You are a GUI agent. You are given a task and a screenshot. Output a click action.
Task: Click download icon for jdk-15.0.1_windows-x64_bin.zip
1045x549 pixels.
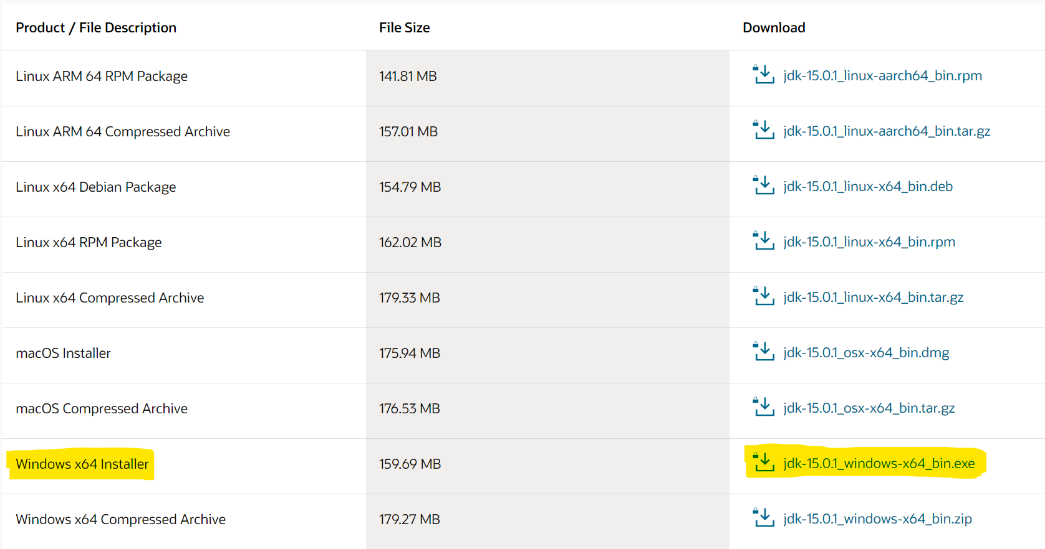click(x=763, y=518)
